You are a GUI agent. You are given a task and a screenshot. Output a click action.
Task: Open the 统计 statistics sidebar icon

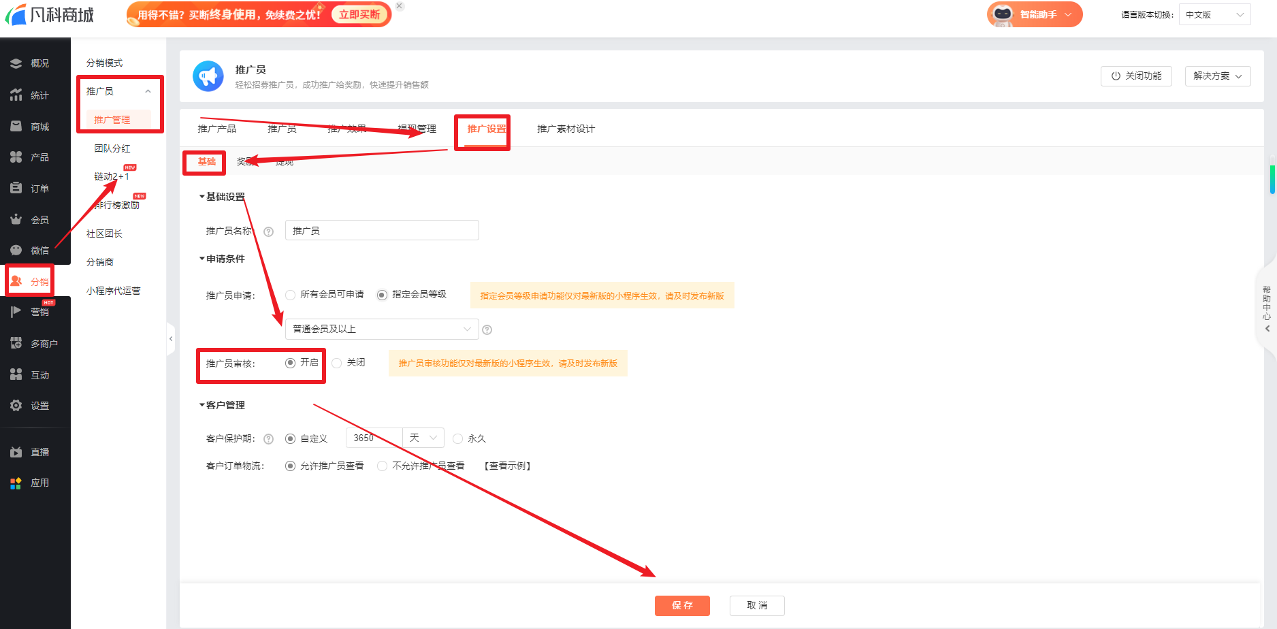pos(16,95)
